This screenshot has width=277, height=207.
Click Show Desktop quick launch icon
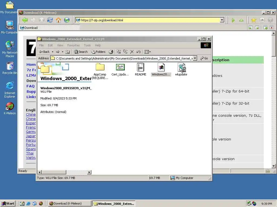pyautogui.click(x=22, y=203)
